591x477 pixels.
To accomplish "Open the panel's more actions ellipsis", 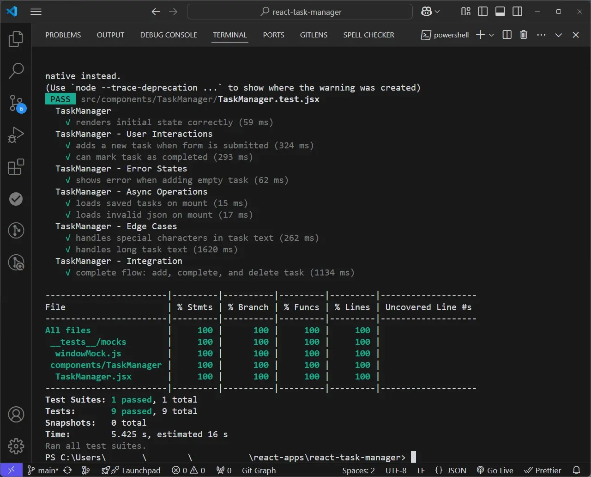I will 541,35.
